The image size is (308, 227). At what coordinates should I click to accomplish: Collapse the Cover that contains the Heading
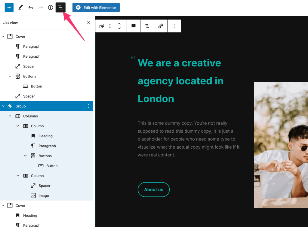click(3, 205)
